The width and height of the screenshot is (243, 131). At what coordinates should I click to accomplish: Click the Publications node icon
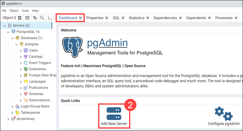tap(26, 88)
